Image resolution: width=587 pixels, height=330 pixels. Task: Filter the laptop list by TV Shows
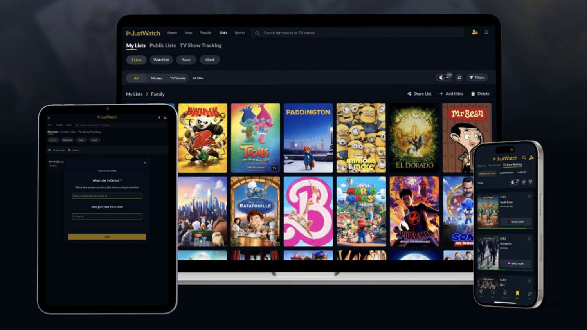click(x=178, y=78)
